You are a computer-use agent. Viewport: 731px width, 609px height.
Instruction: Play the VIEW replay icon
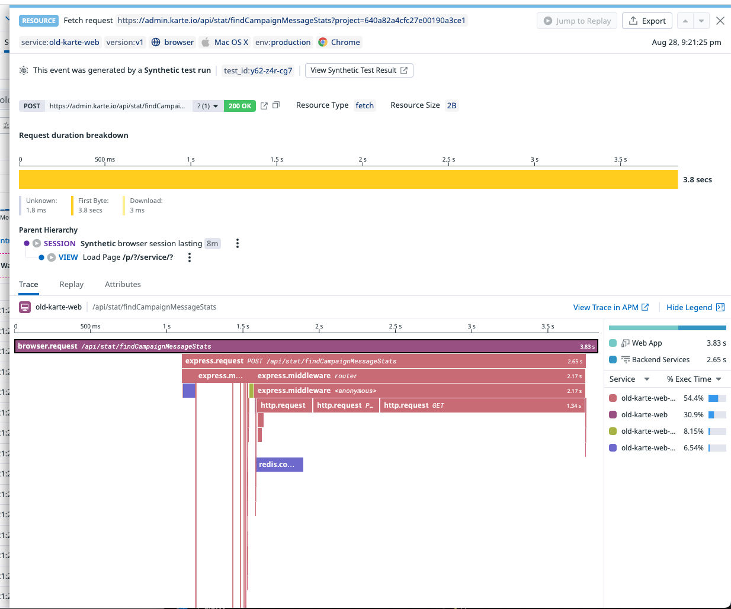click(52, 257)
